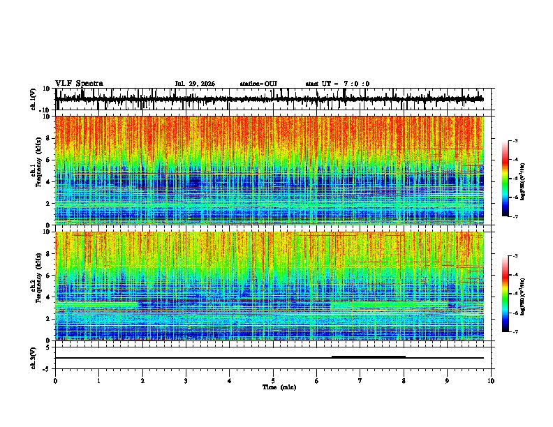The height and width of the screenshot is (427, 553).
Task: Click the ch.1 color scale log(PSD) unit label
Action: pos(523,182)
